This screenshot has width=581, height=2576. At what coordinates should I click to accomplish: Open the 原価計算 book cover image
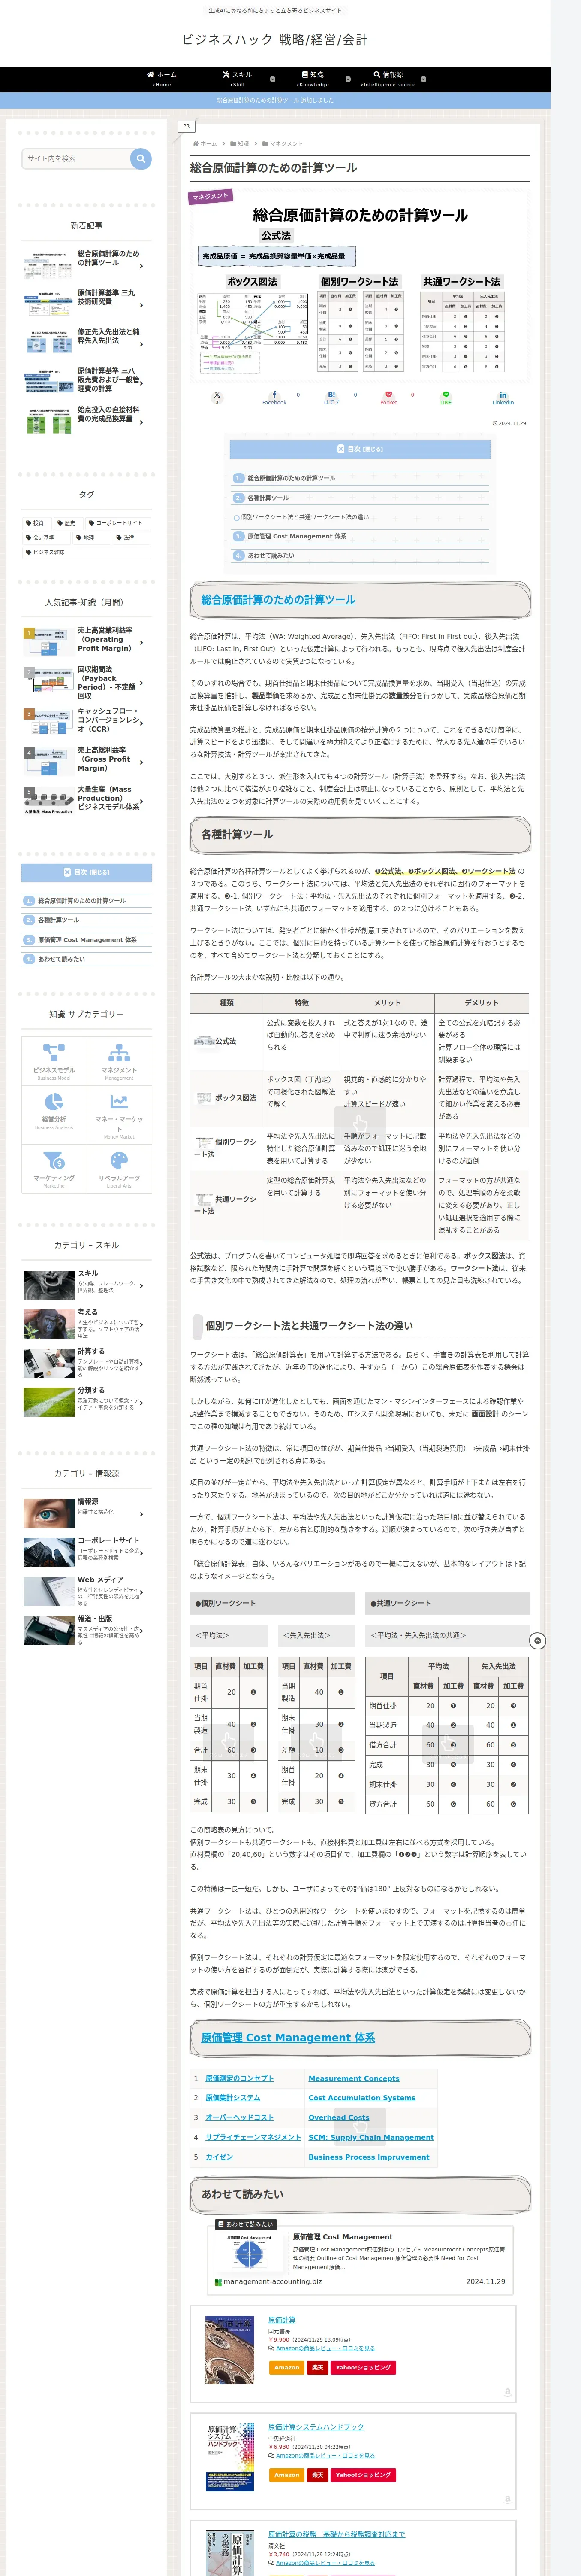pos(229,2351)
